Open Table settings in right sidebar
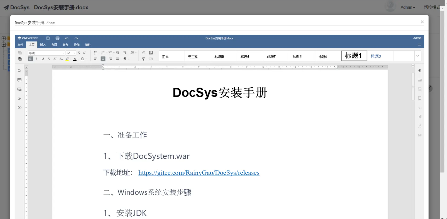Screen dimensions: 447x219 pos(419,80)
